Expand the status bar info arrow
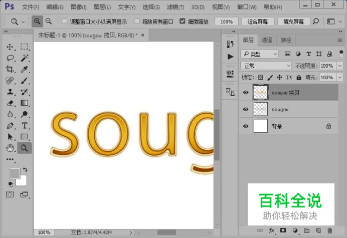This screenshot has width=347, height=238. point(131,232)
